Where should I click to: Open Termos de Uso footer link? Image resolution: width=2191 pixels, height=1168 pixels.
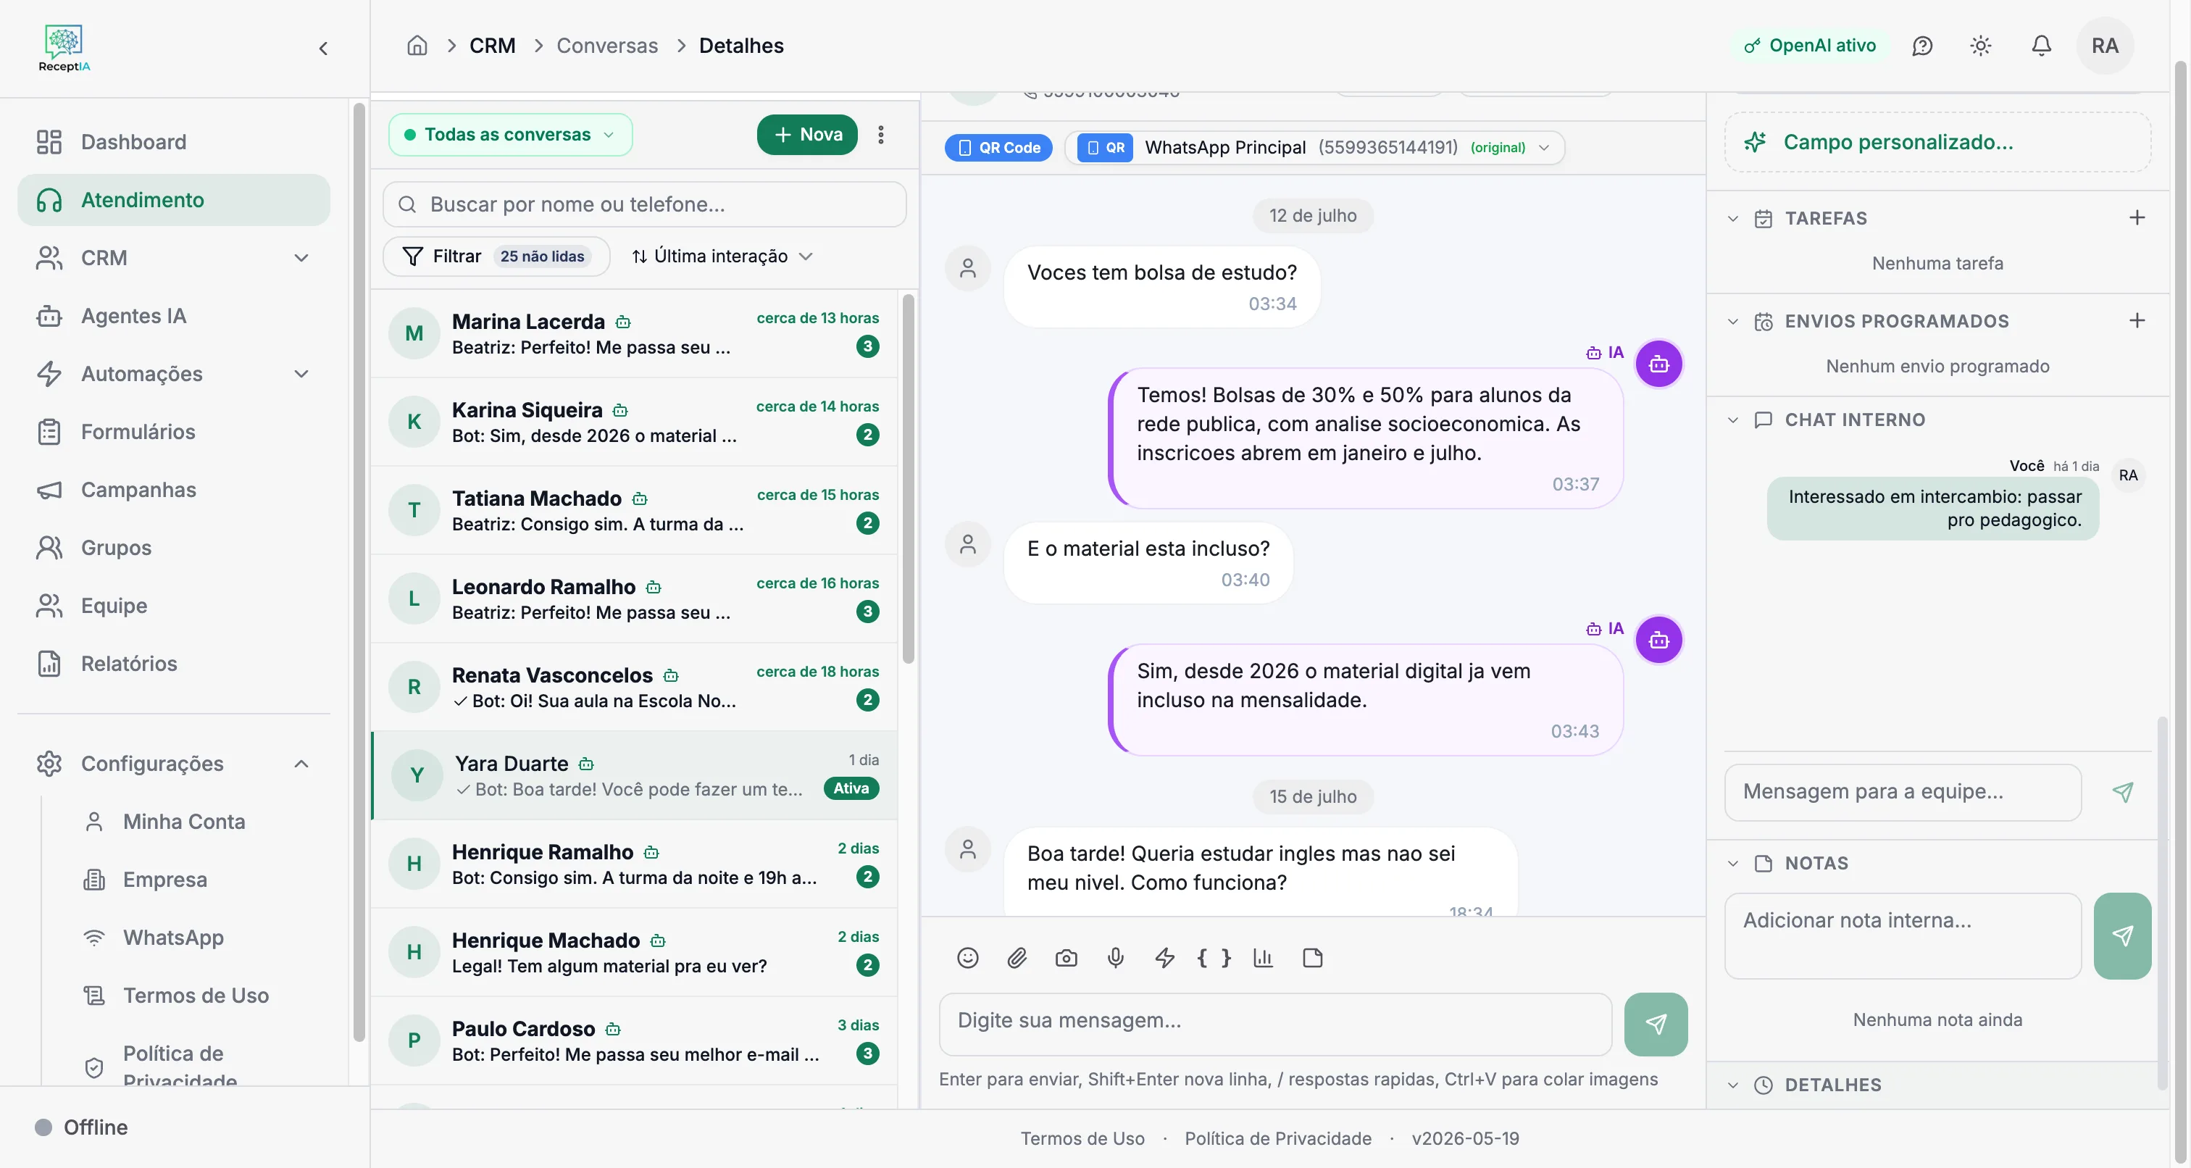1082,1138
